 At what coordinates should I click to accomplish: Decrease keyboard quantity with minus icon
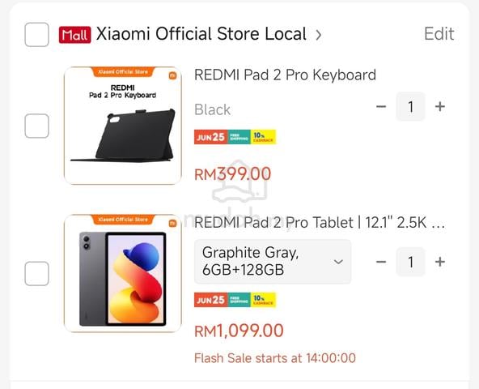[x=381, y=106]
